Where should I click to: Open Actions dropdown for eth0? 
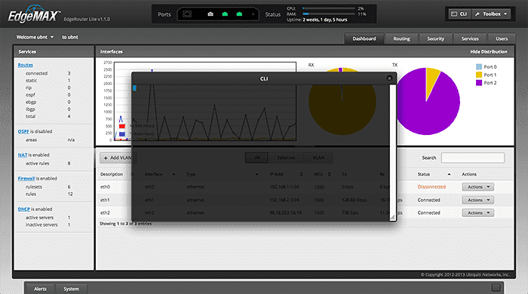pos(477,187)
